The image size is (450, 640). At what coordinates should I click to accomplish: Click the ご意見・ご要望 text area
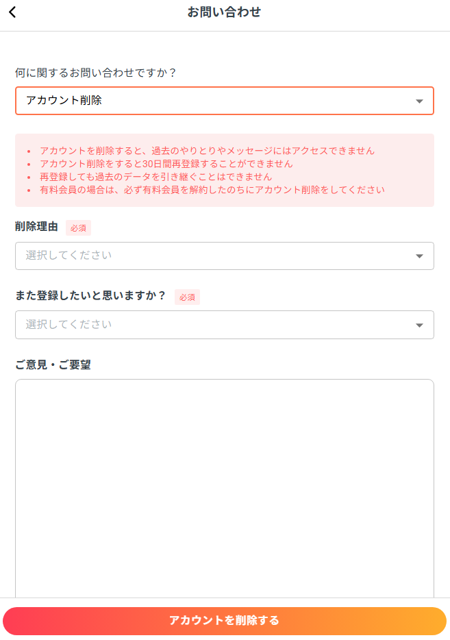225,487
